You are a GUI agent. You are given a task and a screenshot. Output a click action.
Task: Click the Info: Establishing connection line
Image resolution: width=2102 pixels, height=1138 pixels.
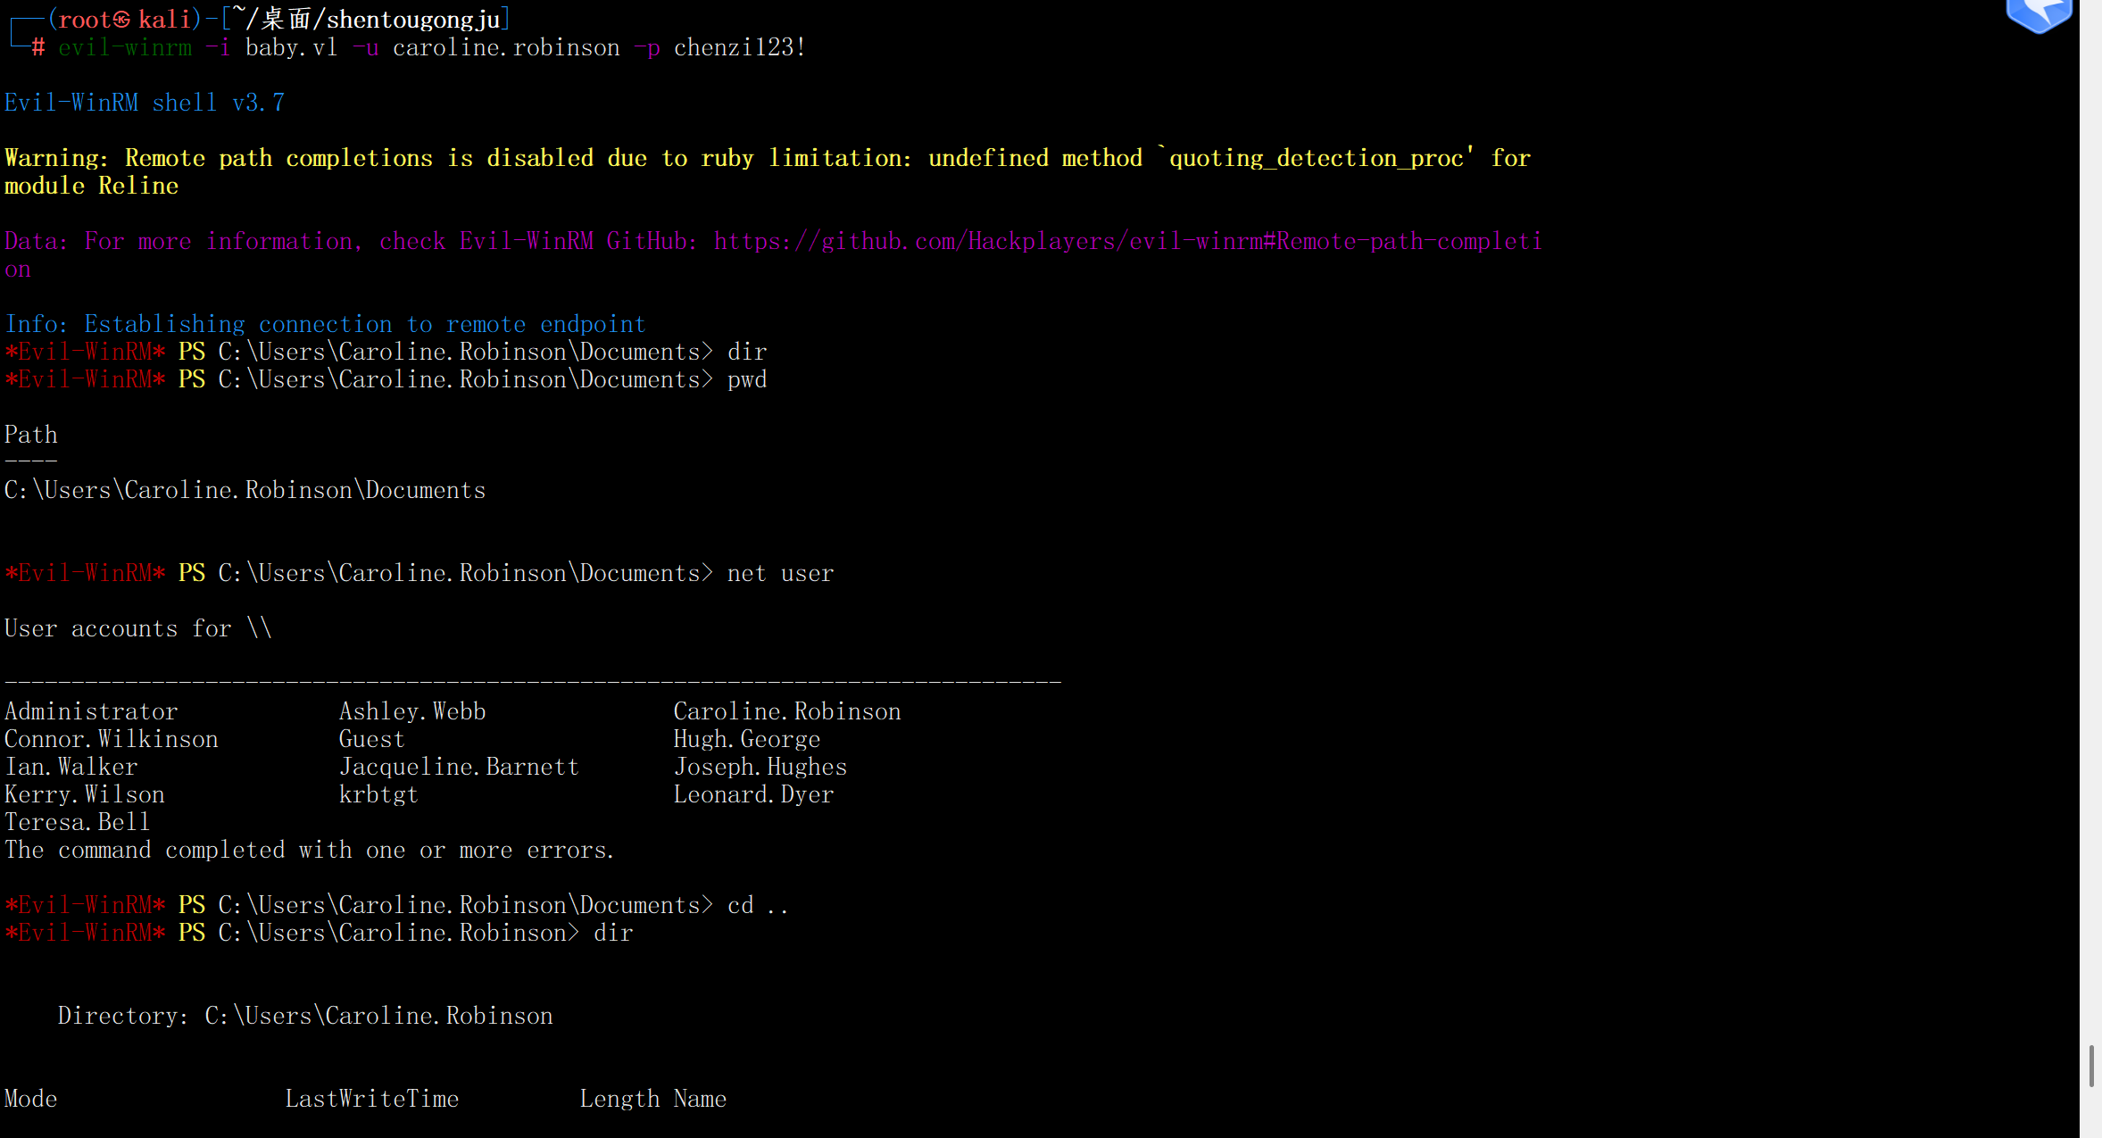pyautogui.click(x=325, y=324)
